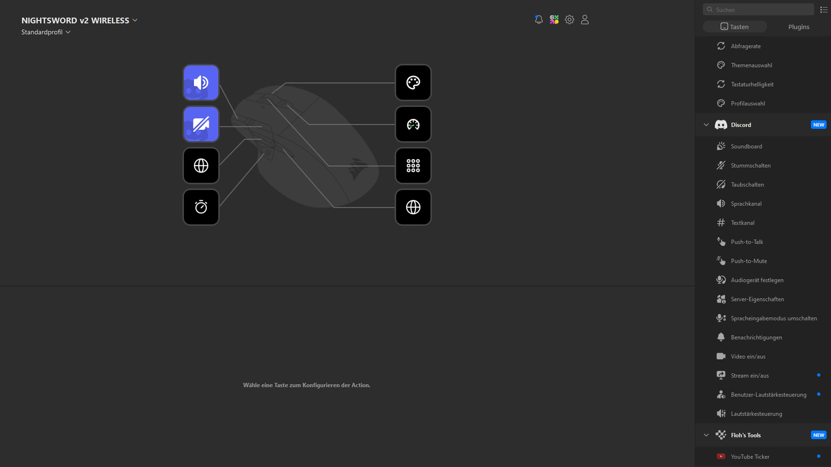Choose the Themenauswahl action

pos(763,65)
